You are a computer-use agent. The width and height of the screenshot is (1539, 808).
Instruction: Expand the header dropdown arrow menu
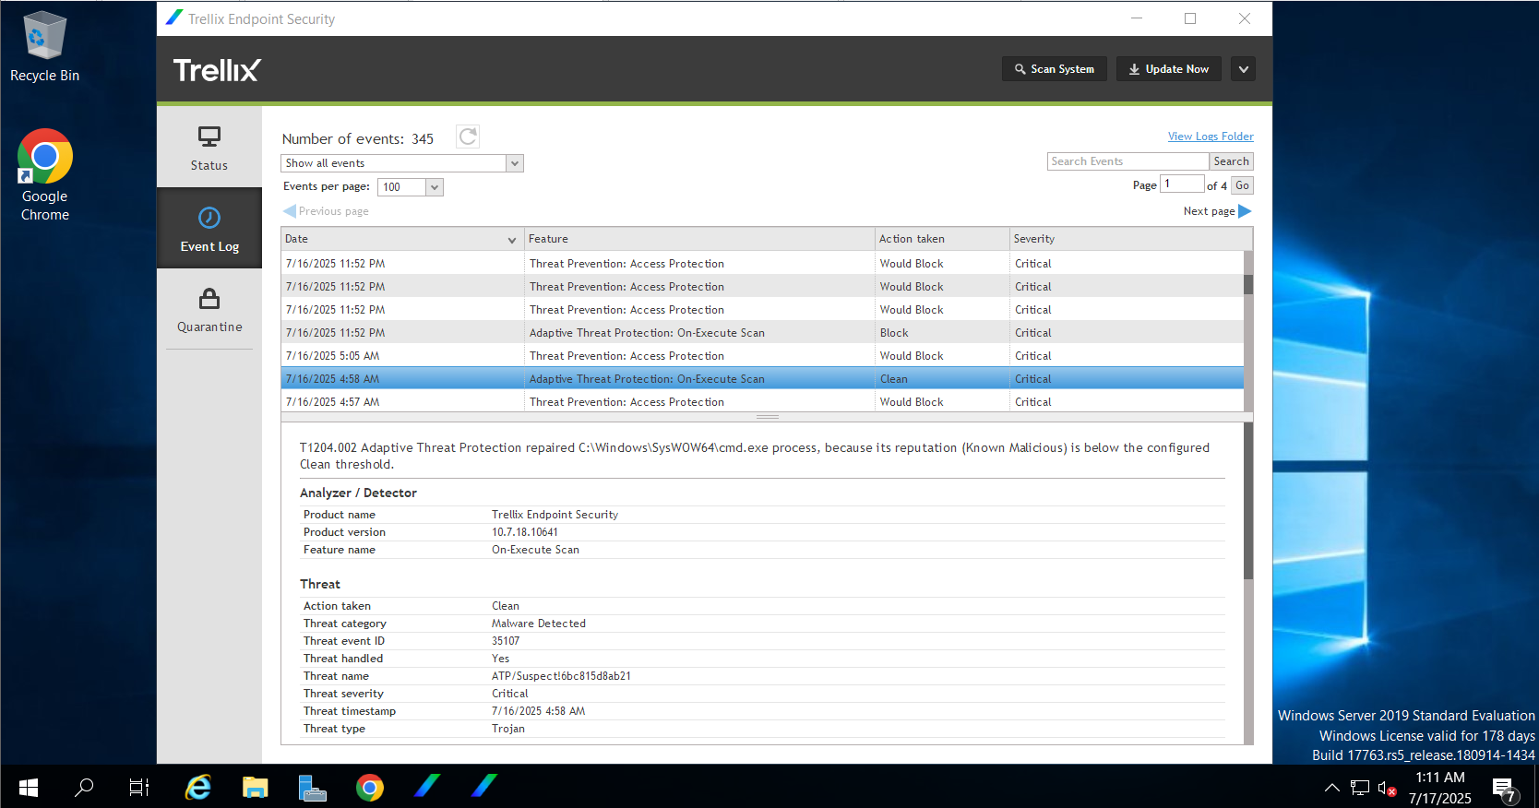1243,69
